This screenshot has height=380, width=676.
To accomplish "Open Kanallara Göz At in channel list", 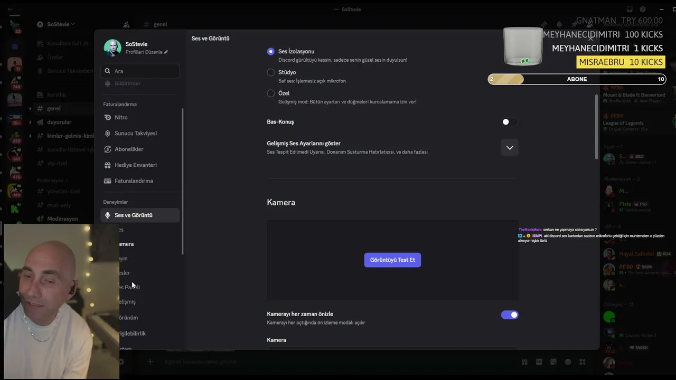I will point(64,43).
